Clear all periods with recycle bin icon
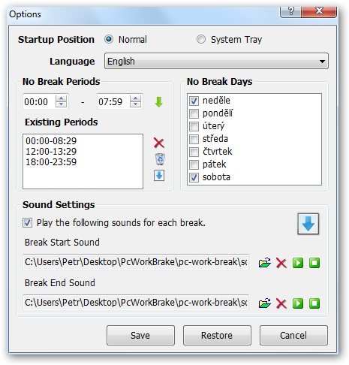The image size is (349, 365). point(160,159)
